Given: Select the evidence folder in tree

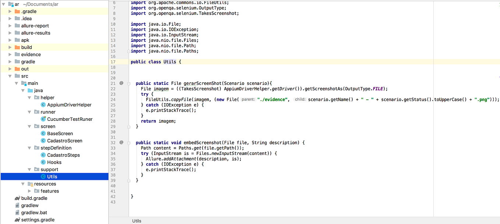Looking at the screenshot, I should pos(31,54).
